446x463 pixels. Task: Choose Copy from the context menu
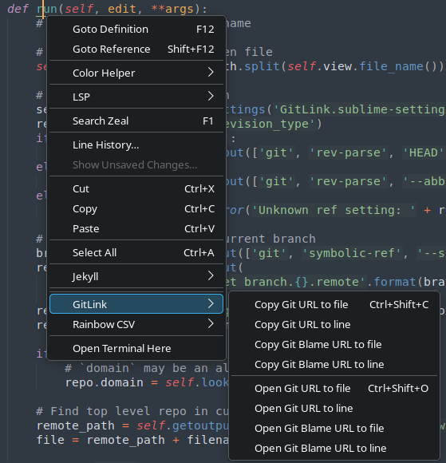[136, 209]
